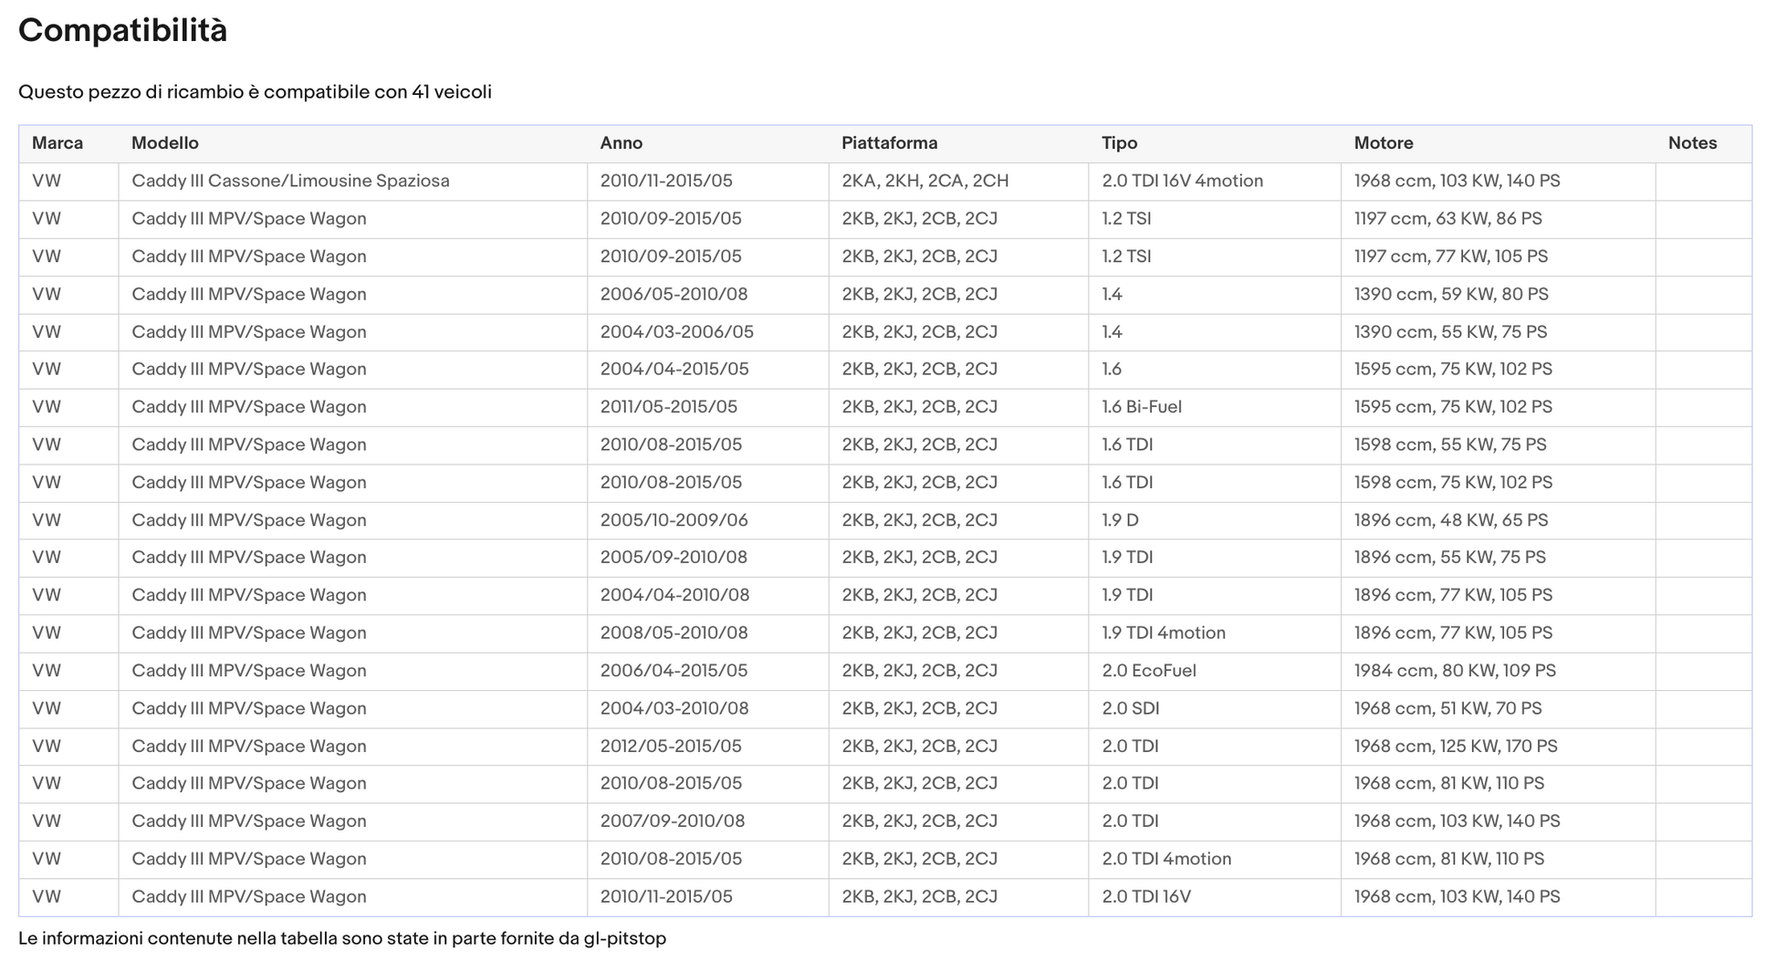The height and width of the screenshot is (962, 1776).
Task: Click the text about 41 compatible vehicles
Action: (x=255, y=92)
